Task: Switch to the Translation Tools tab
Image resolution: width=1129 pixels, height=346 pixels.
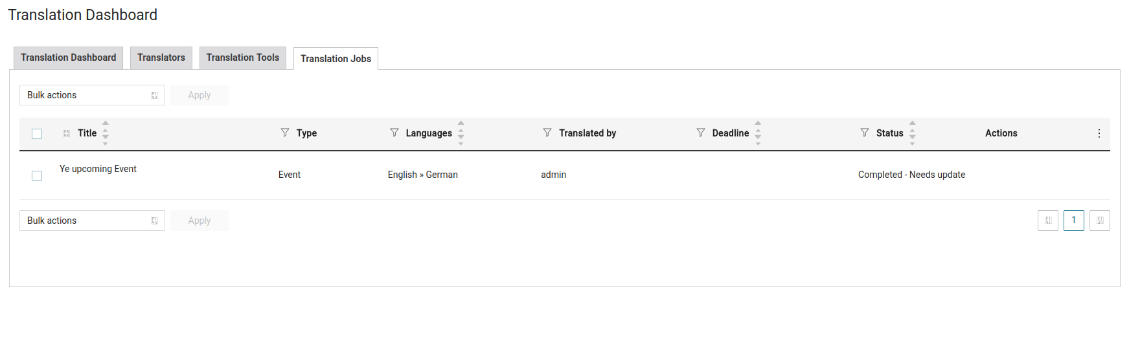Action: pos(243,58)
